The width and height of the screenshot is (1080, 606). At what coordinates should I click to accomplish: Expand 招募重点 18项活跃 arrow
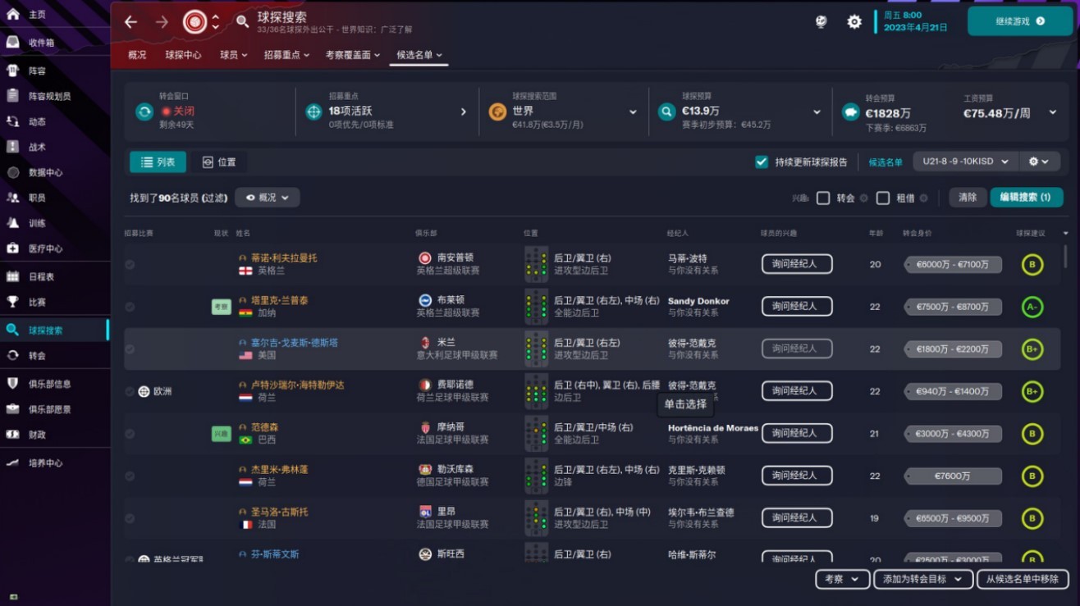point(463,112)
